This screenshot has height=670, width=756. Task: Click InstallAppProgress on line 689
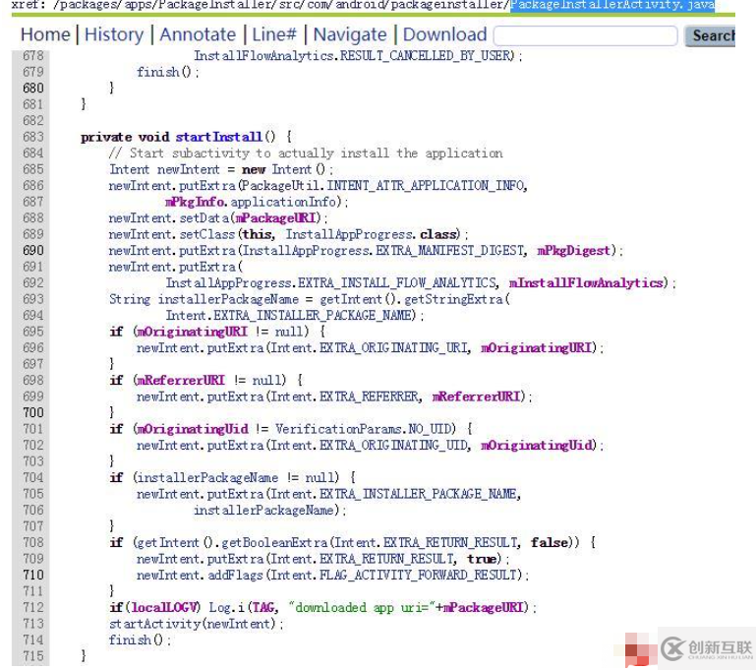(349, 234)
